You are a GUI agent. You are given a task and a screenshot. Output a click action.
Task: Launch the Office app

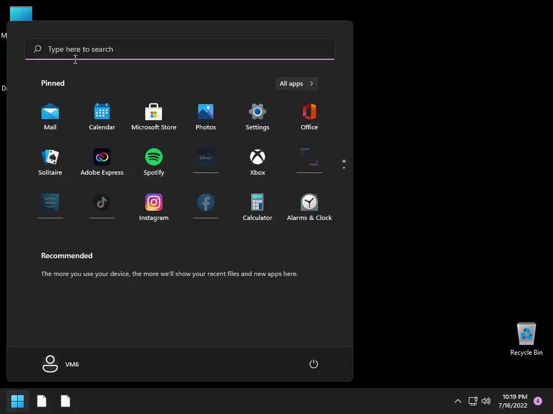point(309,117)
